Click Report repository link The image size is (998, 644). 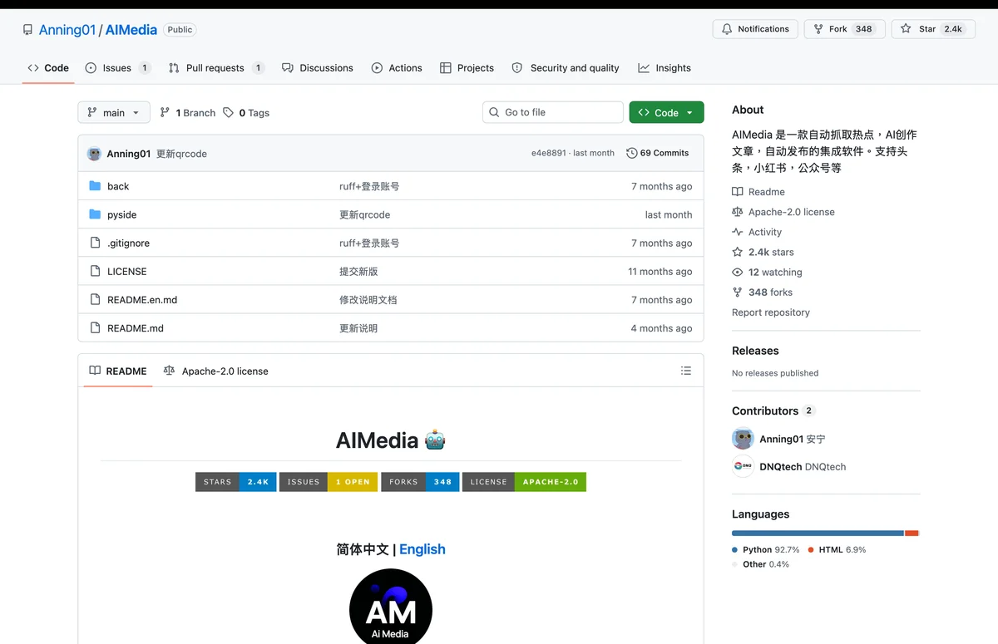[x=771, y=312]
